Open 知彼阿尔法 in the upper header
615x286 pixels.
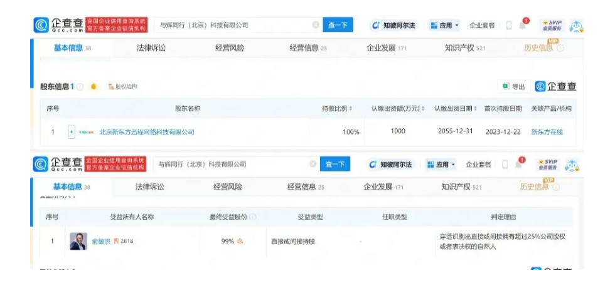click(393, 26)
